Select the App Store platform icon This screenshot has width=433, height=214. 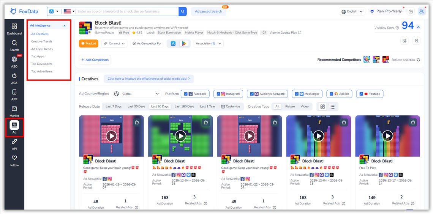(173, 44)
